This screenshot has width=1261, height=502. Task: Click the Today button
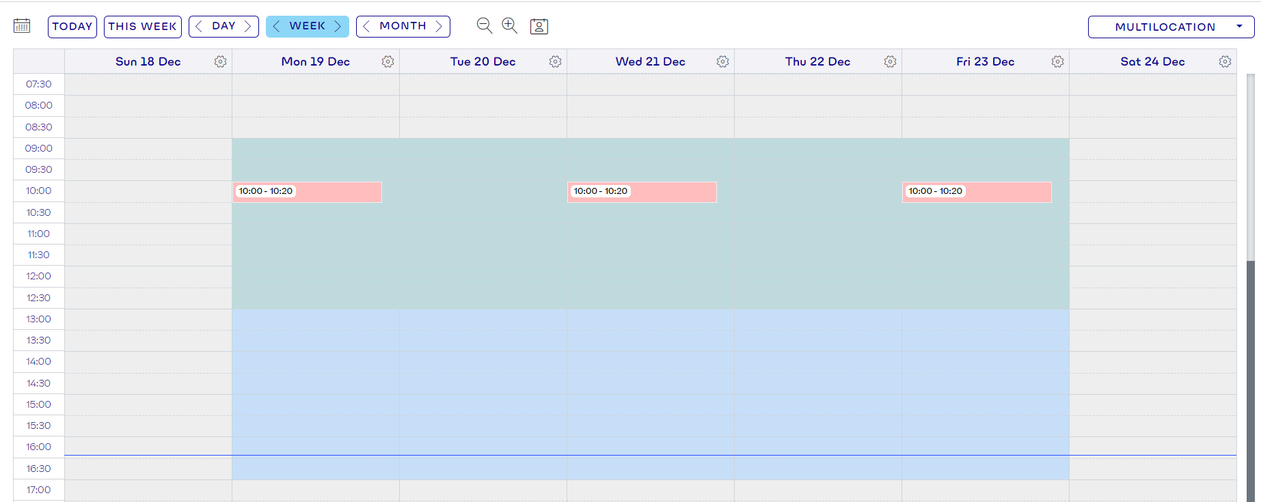pos(72,26)
